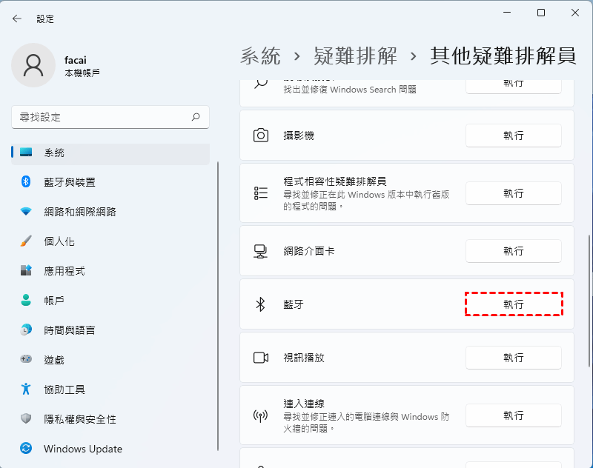Click the sidebar vertical scrollbar

click(218, 306)
